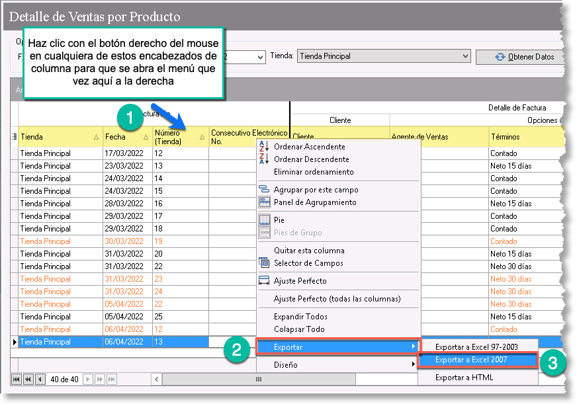The width and height of the screenshot is (577, 404).
Task: Open the Tienda Principal store dropdown
Action: click(x=465, y=56)
